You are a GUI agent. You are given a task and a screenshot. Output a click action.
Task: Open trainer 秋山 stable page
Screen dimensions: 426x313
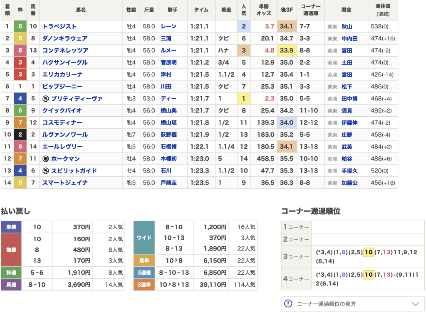tap(347, 27)
